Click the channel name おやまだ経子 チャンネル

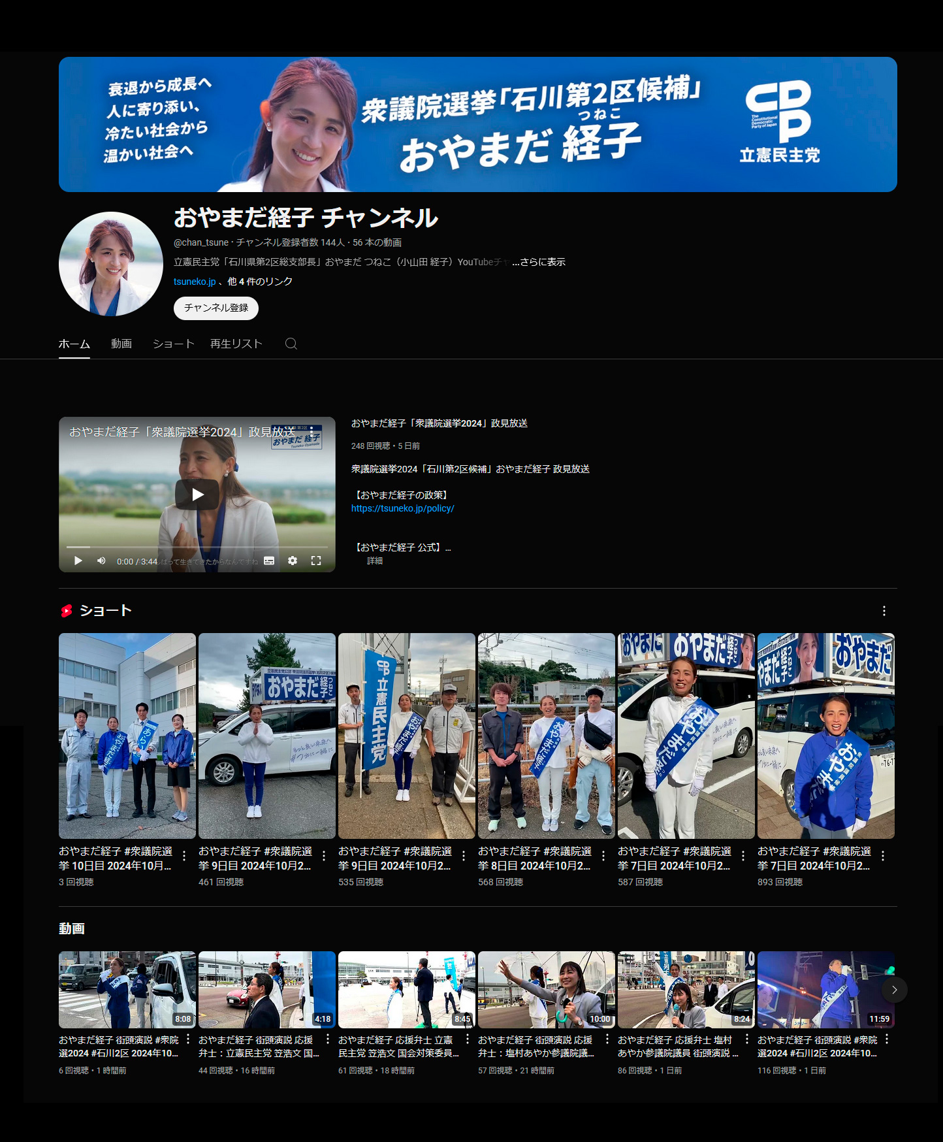coord(306,218)
